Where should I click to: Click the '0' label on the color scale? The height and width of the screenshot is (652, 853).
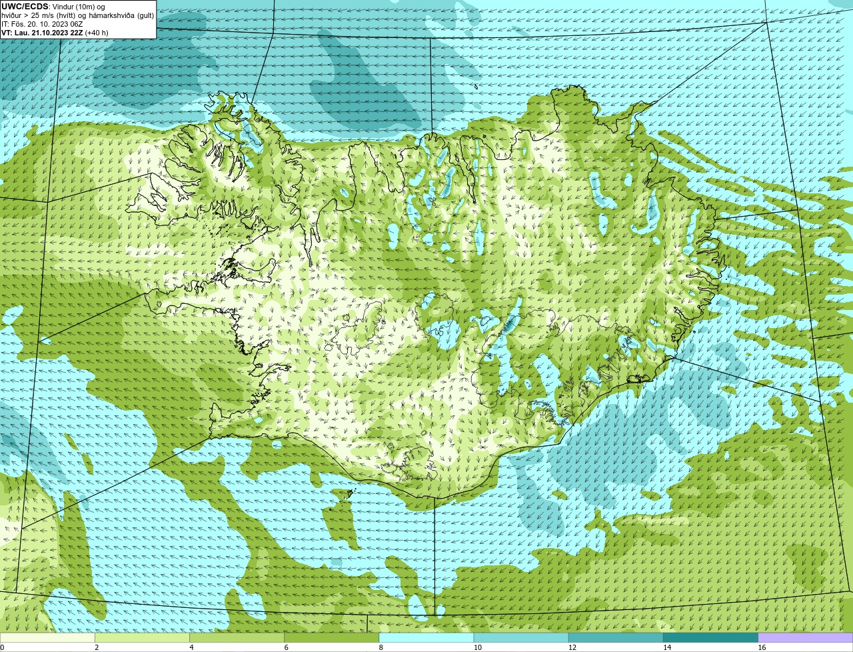[x=3, y=647]
